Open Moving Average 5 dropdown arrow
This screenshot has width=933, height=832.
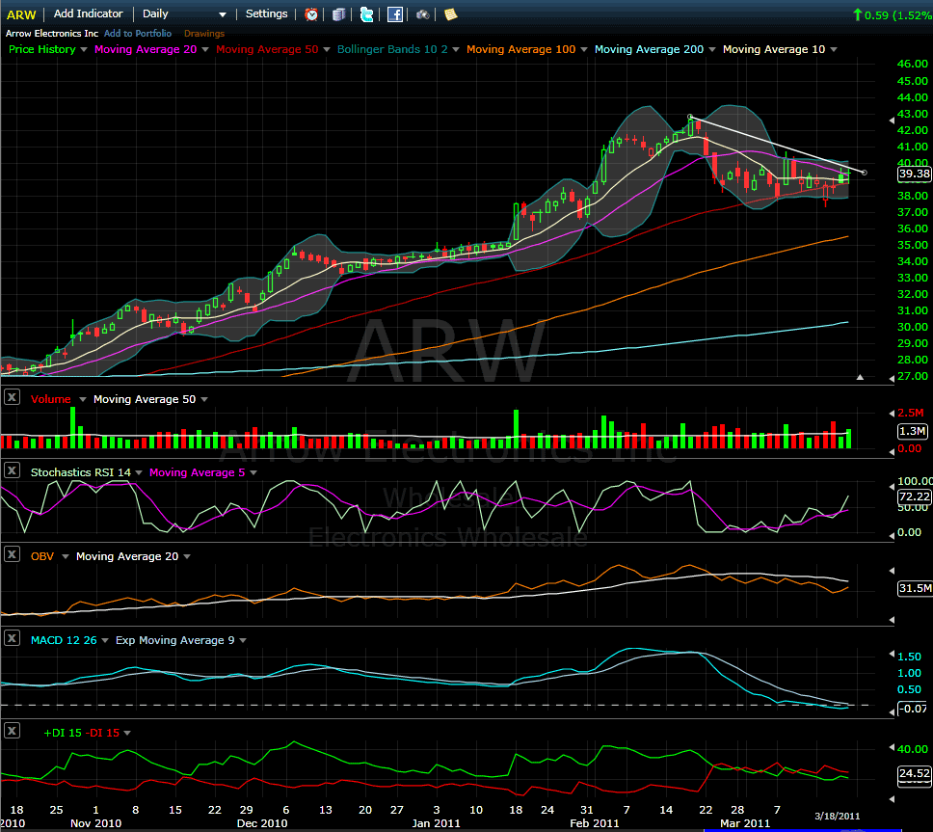pyautogui.click(x=253, y=472)
